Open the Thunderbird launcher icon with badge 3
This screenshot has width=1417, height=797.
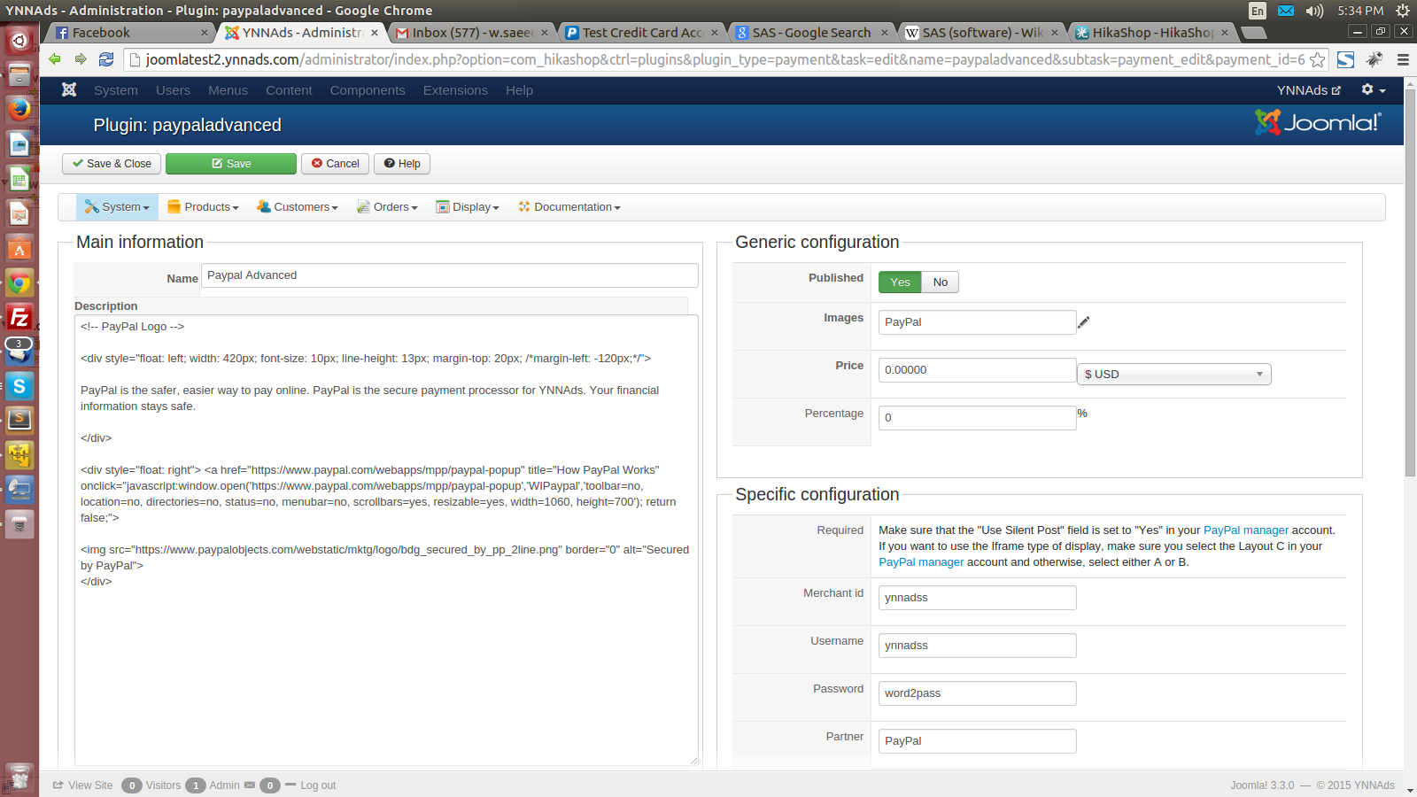point(19,351)
